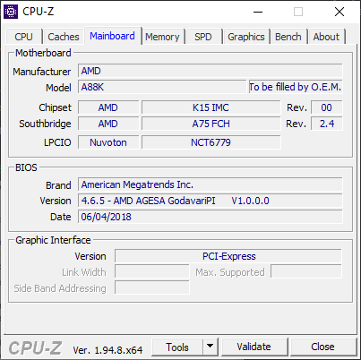
Task: View the About tab
Action: [x=326, y=37]
